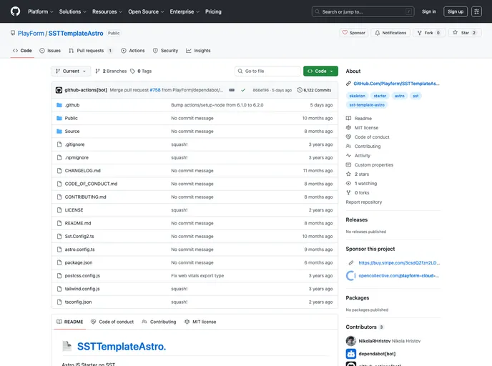Click the Sign up button
Screen dimensions: 492x366
coord(455,11)
